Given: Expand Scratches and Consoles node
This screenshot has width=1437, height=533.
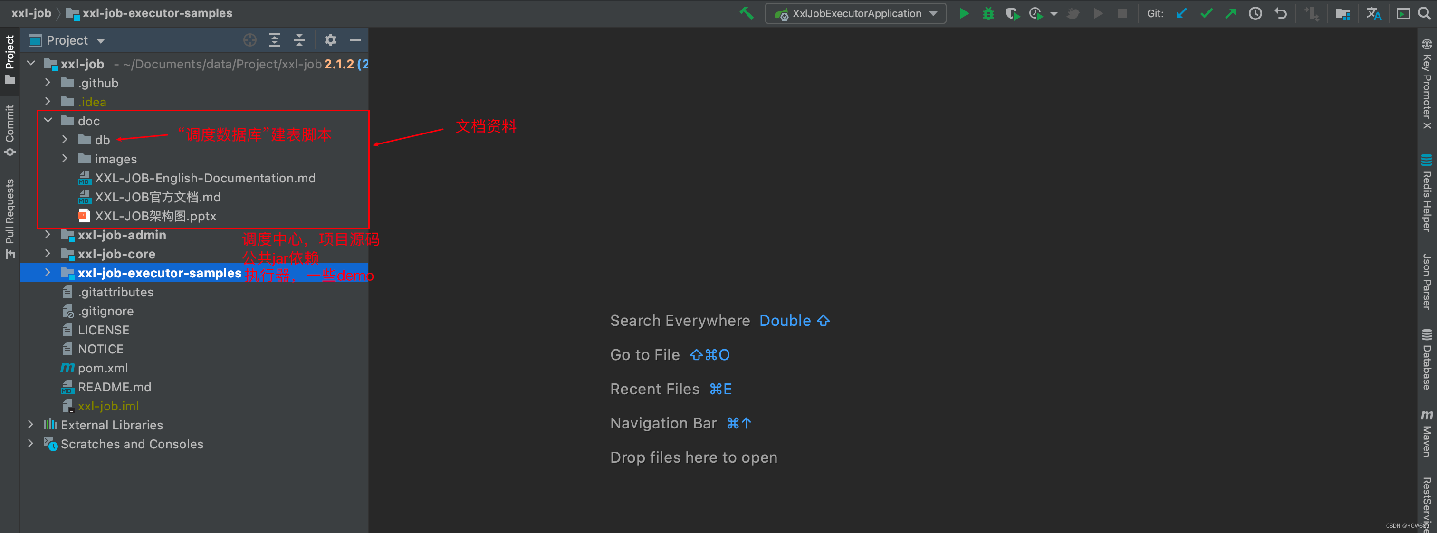Looking at the screenshot, I should coord(31,444).
